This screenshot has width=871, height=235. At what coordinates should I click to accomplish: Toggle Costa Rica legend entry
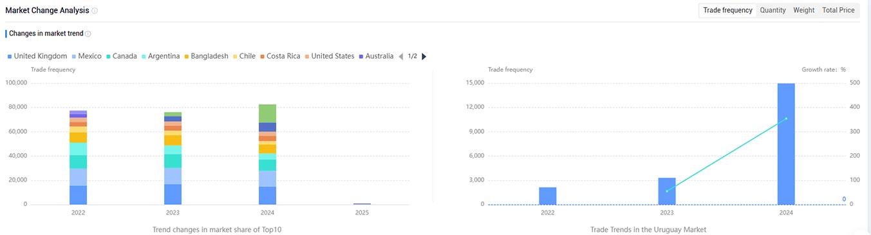pos(279,56)
